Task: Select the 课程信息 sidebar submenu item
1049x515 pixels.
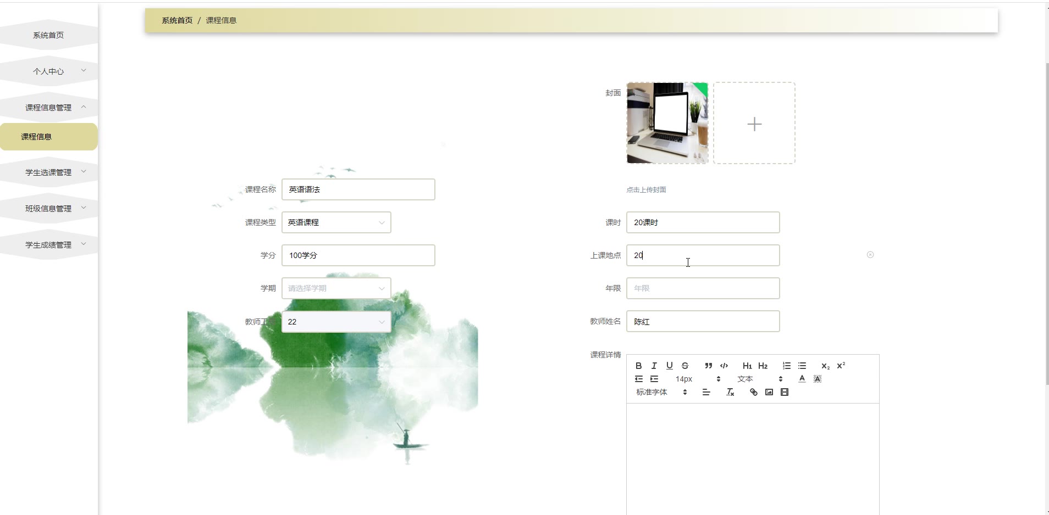Action: coord(49,137)
